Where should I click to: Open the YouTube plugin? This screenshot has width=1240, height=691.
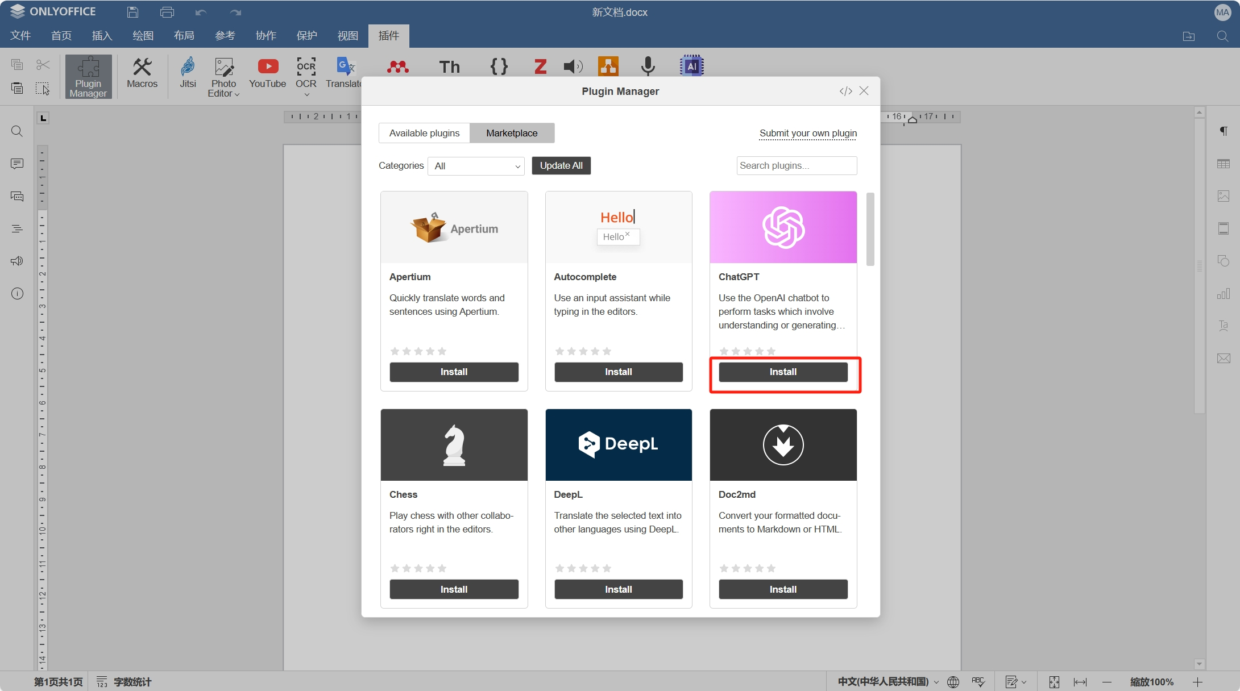click(267, 74)
